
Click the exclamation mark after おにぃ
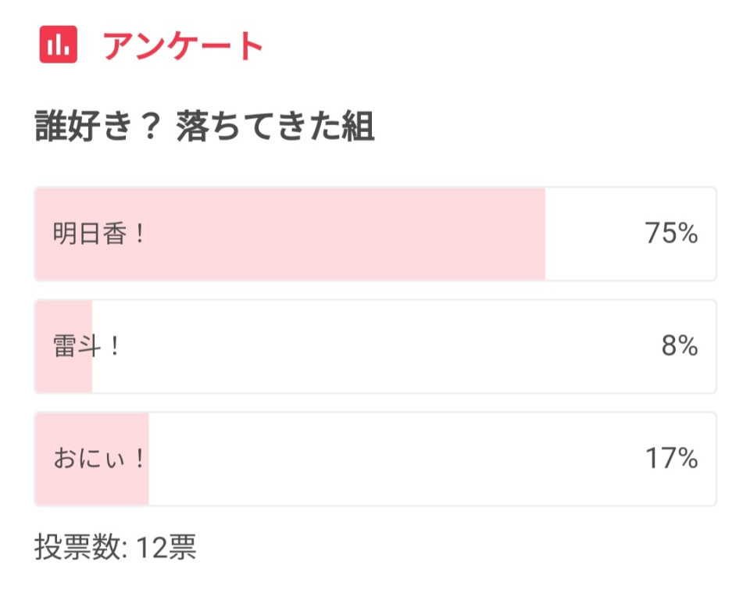pyautogui.click(x=140, y=459)
